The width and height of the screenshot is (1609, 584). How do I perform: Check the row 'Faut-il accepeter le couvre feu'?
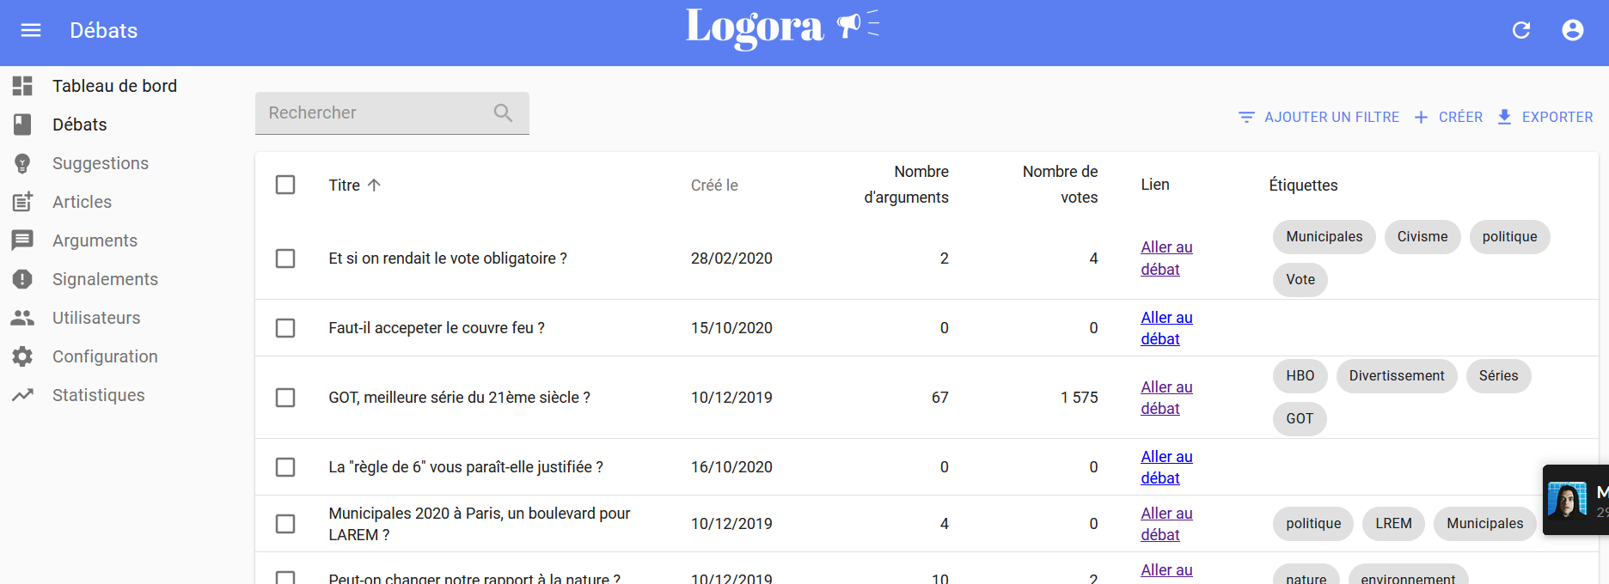click(285, 328)
